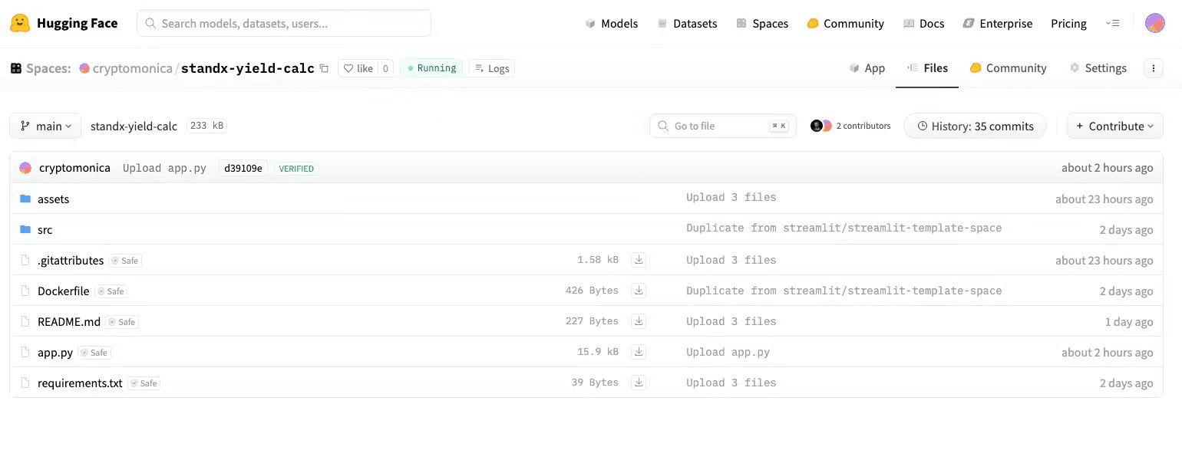Open the Spaces page
1182x460 pixels.
pos(762,23)
